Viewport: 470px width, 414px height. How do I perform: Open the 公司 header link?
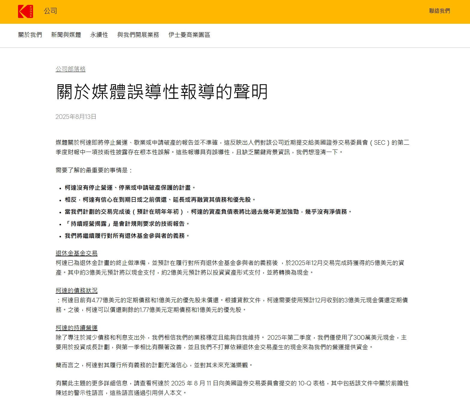point(50,11)
